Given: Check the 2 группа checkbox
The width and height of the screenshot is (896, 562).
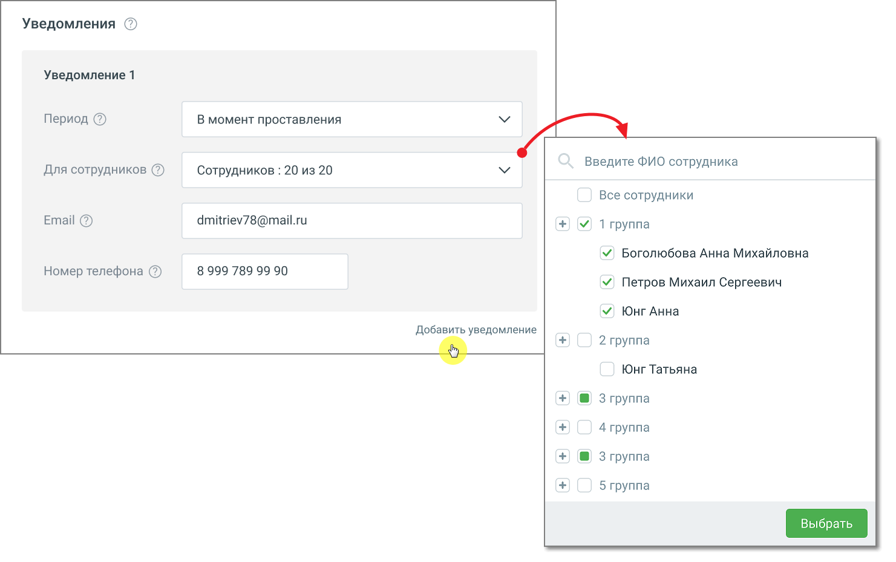Looking at the screenshot, I should [584, 340].
